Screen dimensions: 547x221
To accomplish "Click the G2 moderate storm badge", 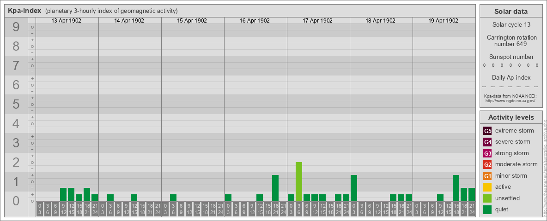I will coord(487,165).
